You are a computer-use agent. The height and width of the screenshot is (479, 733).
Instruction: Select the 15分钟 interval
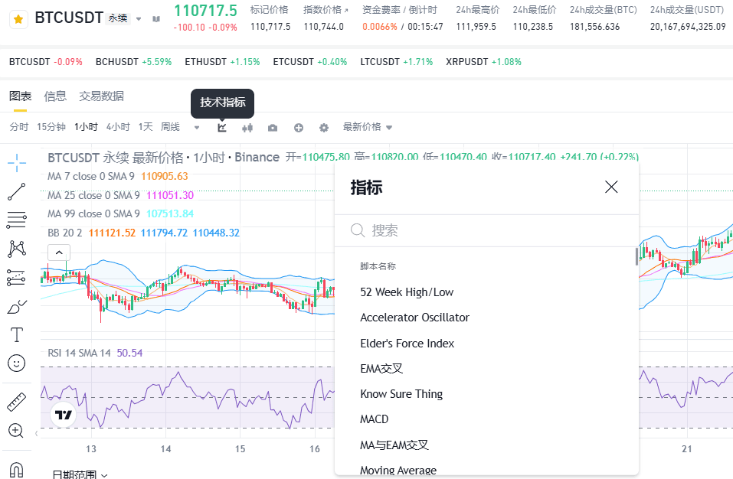point(51,127)
